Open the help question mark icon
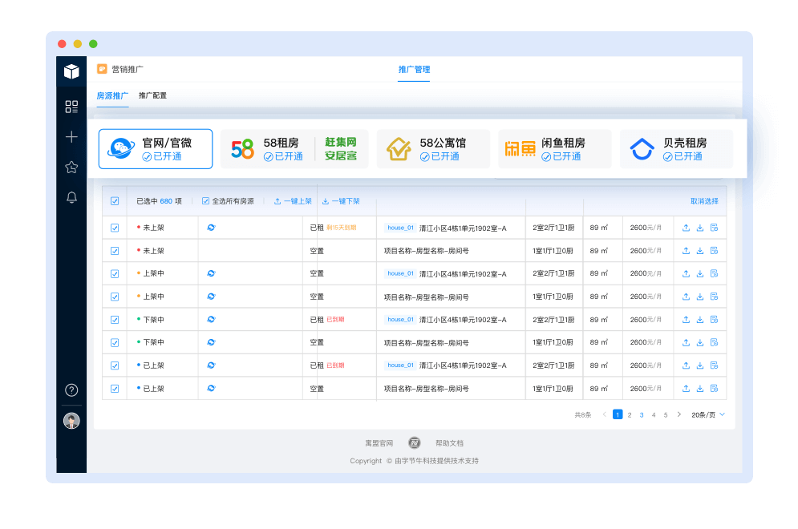Image resolution: width=798 pixels, height=529 pixels. (x=71, y=390)
